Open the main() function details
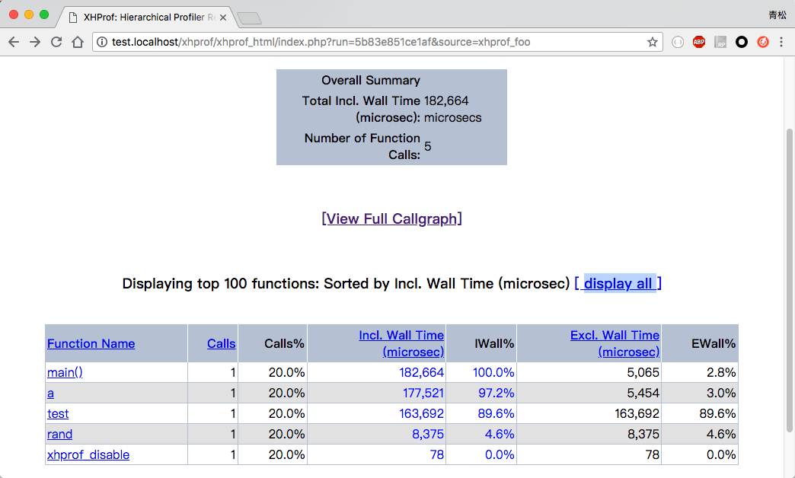This screenshot has height=478, width=795. tap(65, 372)
